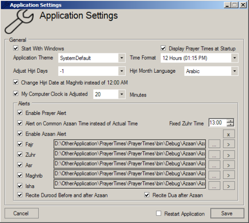
Task: Open the Application Theme dropdown
Action: coord(122,58)
